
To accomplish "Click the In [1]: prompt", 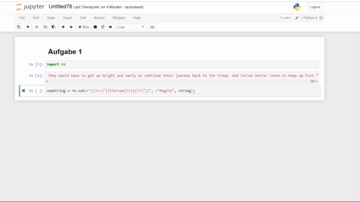I will coord(36,65).
